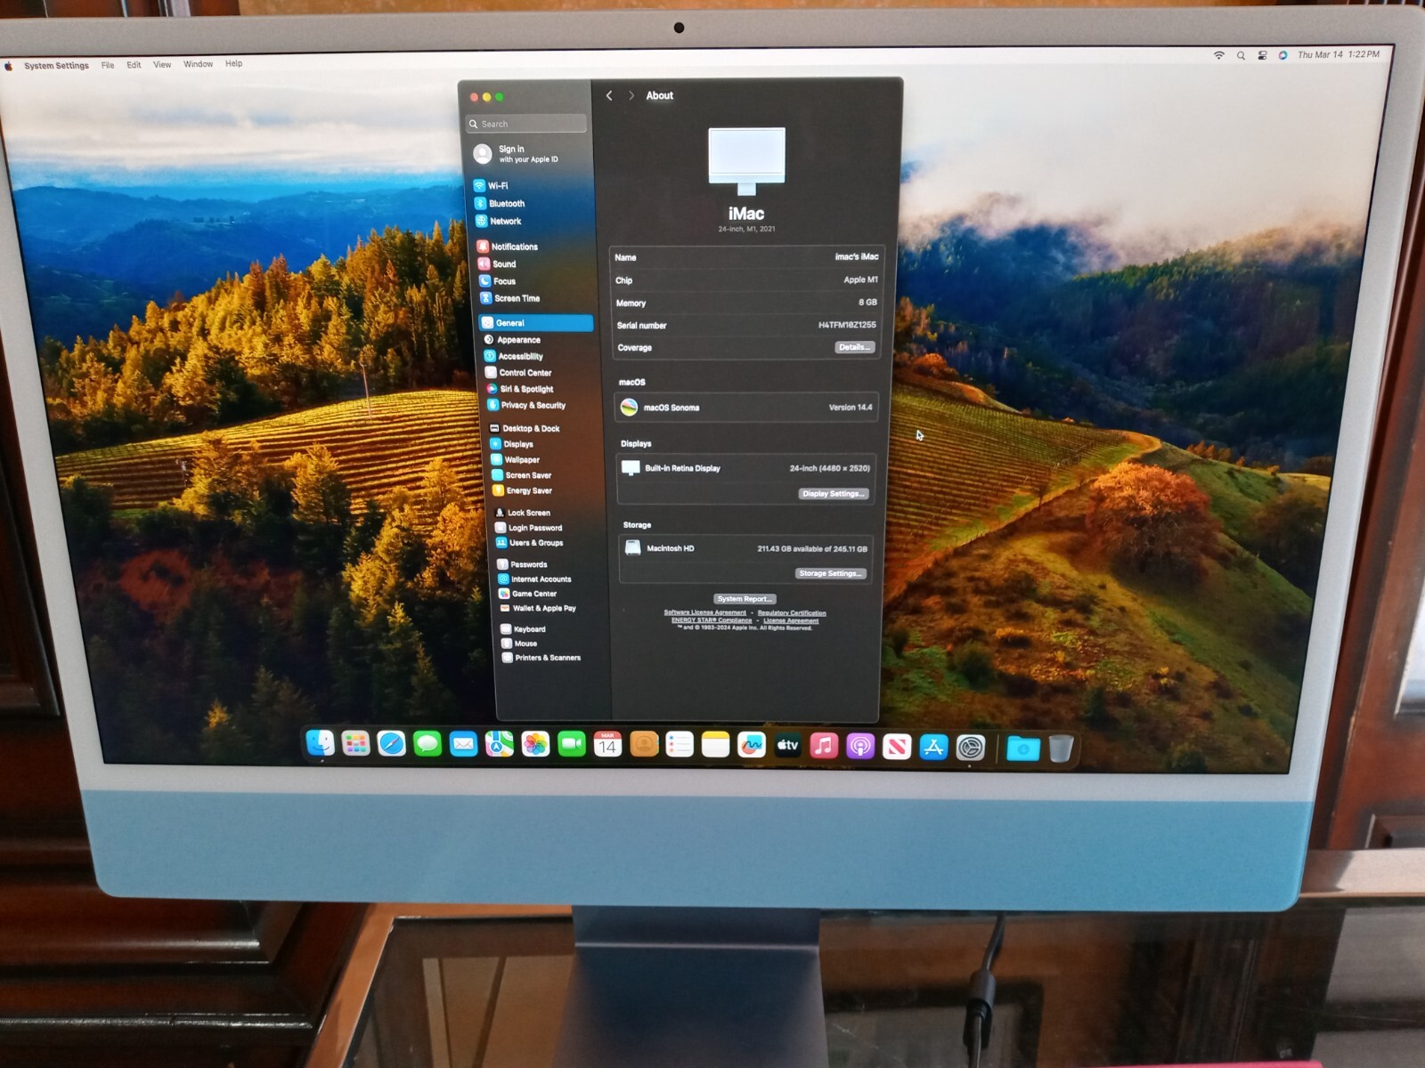This screenshot has width=1425, height=1068.
Task: Go back using the left chevron
Action: tap(609, 95)
